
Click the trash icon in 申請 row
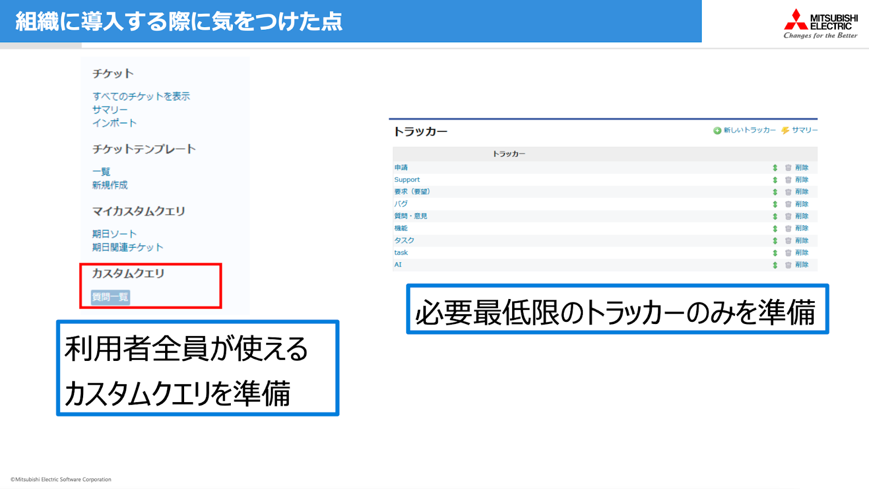click(x=788, y=168)
